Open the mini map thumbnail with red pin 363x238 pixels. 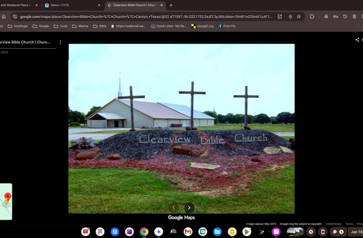click(x=6, y=202)
